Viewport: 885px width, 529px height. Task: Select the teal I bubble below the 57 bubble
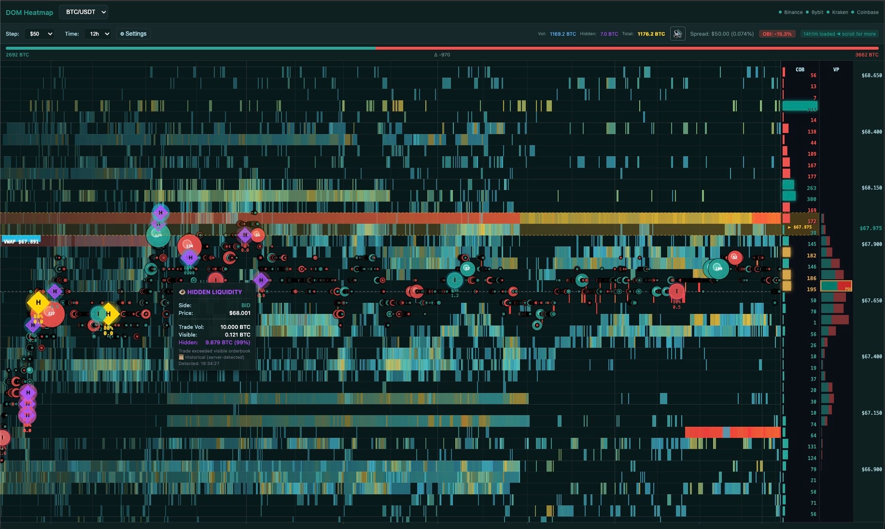[454, 280]
